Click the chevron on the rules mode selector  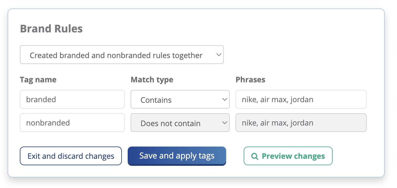(x=219, y=55)
